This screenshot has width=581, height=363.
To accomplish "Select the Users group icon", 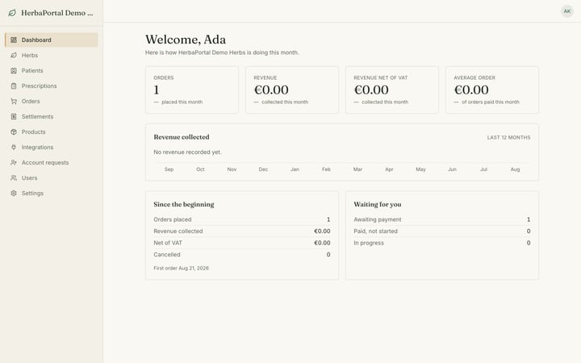I will point(14,177).
